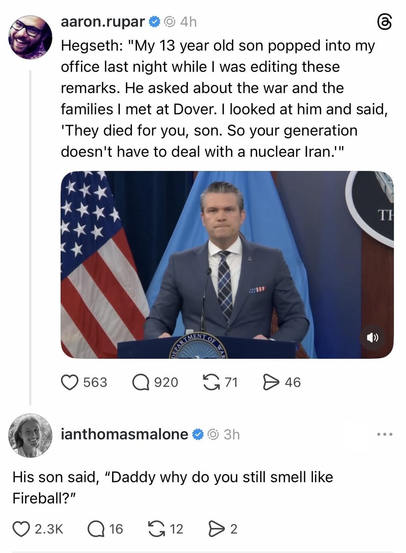Screen dimensions: 406x553
Task: Repost ianthomasmalone's reply
Action: [x=156, y=529]
